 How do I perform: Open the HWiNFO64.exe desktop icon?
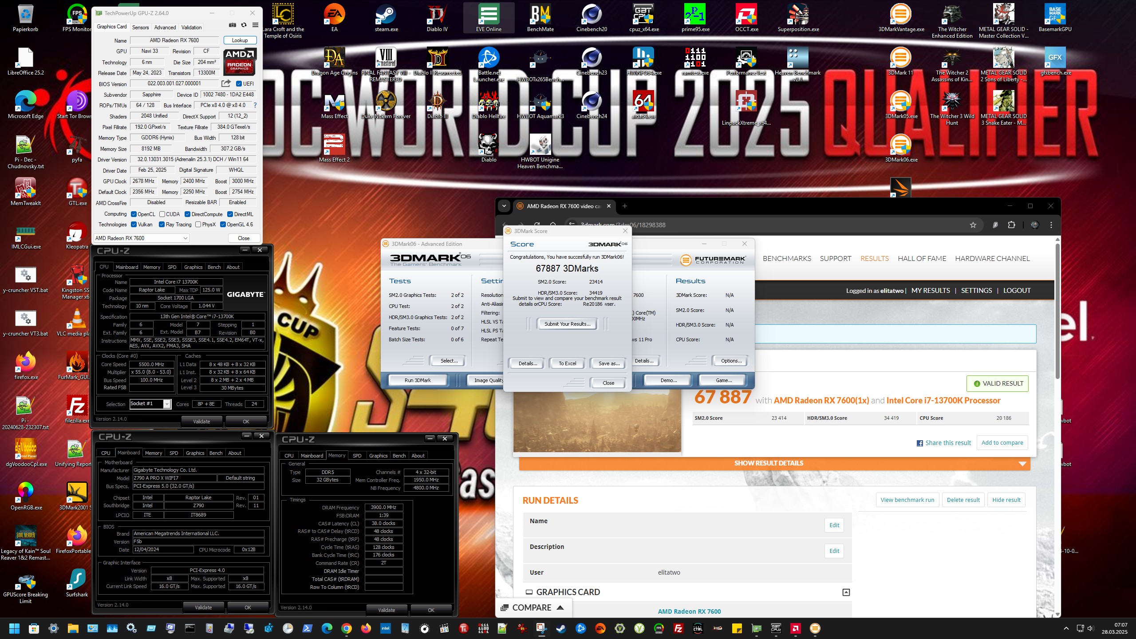click(643, 62)
